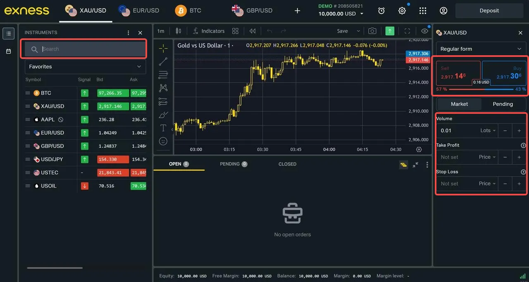Close the Instruments panel

(x=140, y=33)
